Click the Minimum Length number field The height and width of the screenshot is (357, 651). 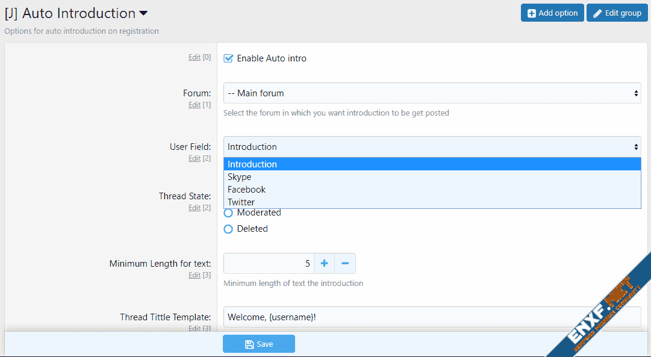coord(269,263)
